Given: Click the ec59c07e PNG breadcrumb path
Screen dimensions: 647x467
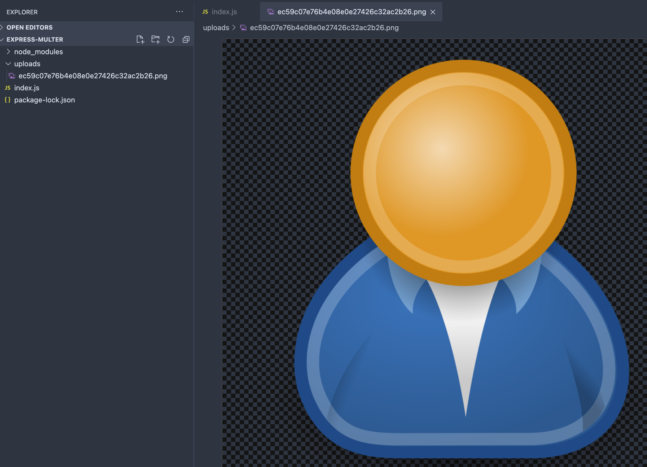Looking at the screenshot, I should click(x=325, y=27).
